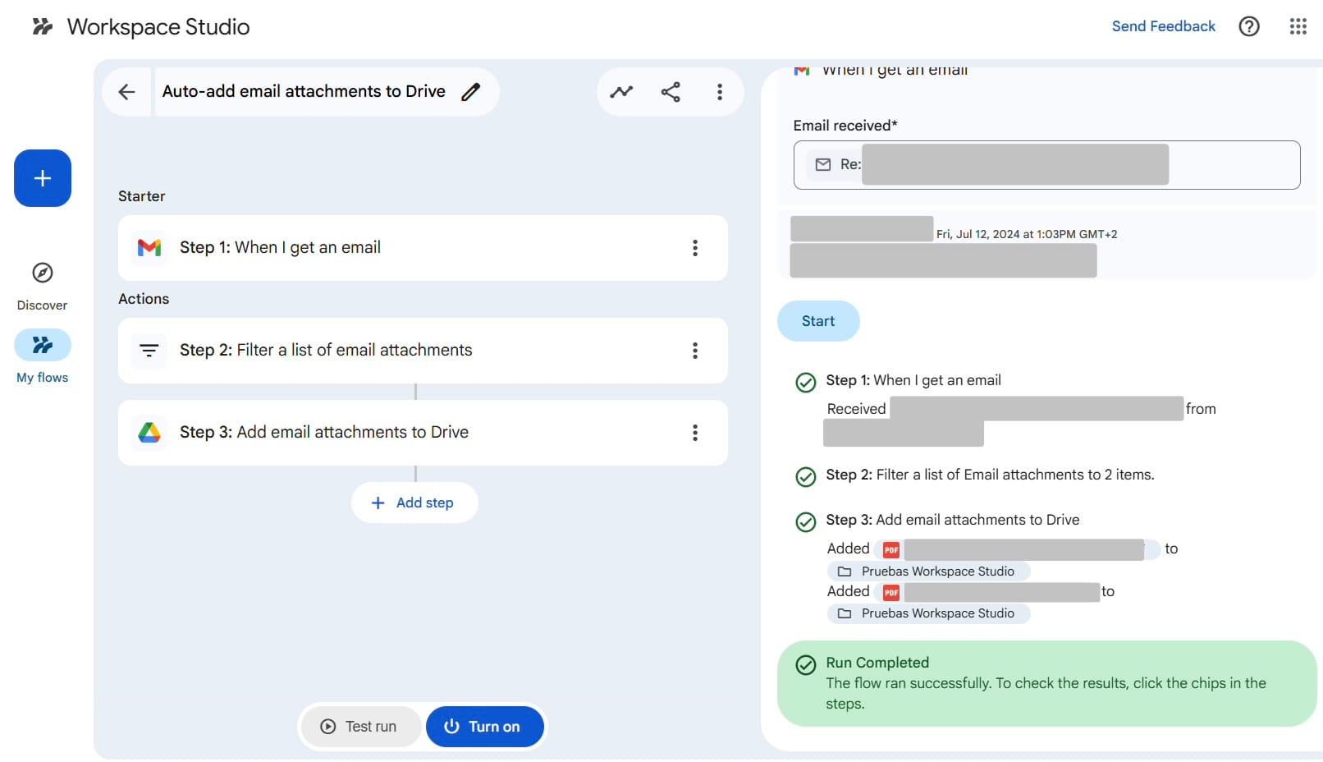Click the Start button
Viewport: 1323px width, 762px height.
(818, 321)
